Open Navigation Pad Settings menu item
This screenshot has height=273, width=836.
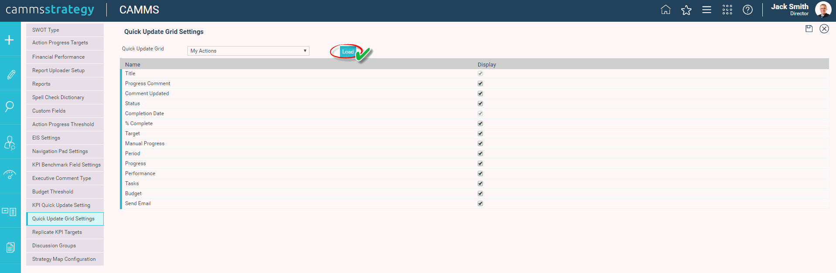[x=65, y=151]
